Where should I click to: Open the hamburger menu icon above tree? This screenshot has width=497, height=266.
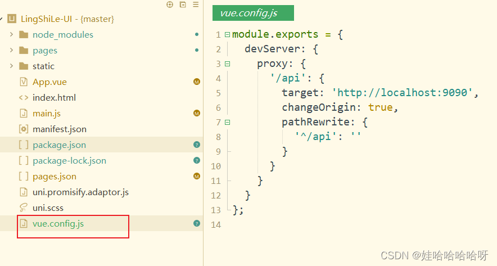pyautogui.click(x=196, y=4)
